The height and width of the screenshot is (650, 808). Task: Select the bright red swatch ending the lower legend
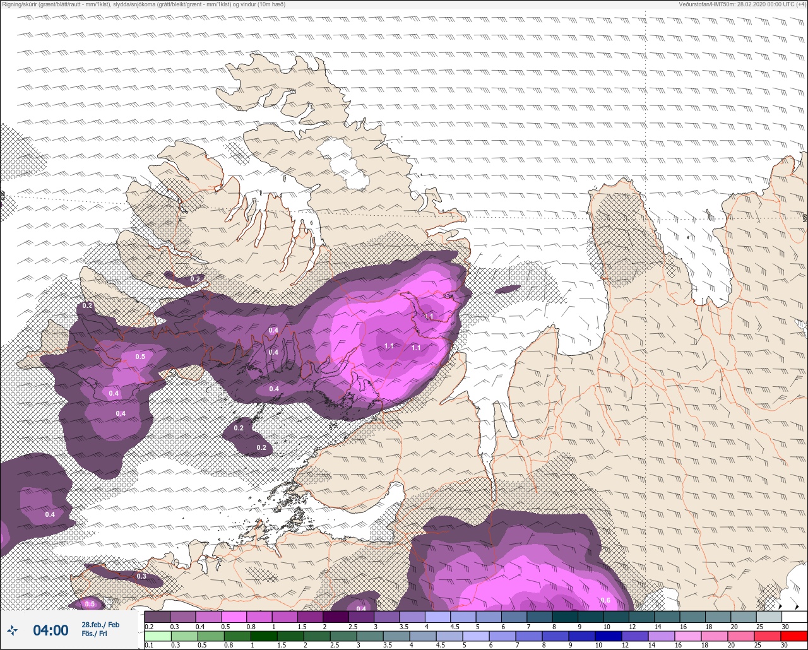pos(794,635)
